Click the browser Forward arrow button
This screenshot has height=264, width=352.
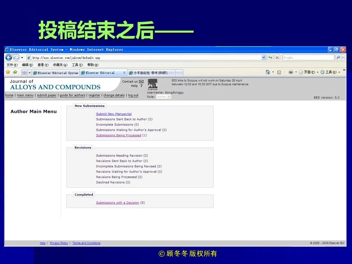pyautogui.click(x=16, y=58)
